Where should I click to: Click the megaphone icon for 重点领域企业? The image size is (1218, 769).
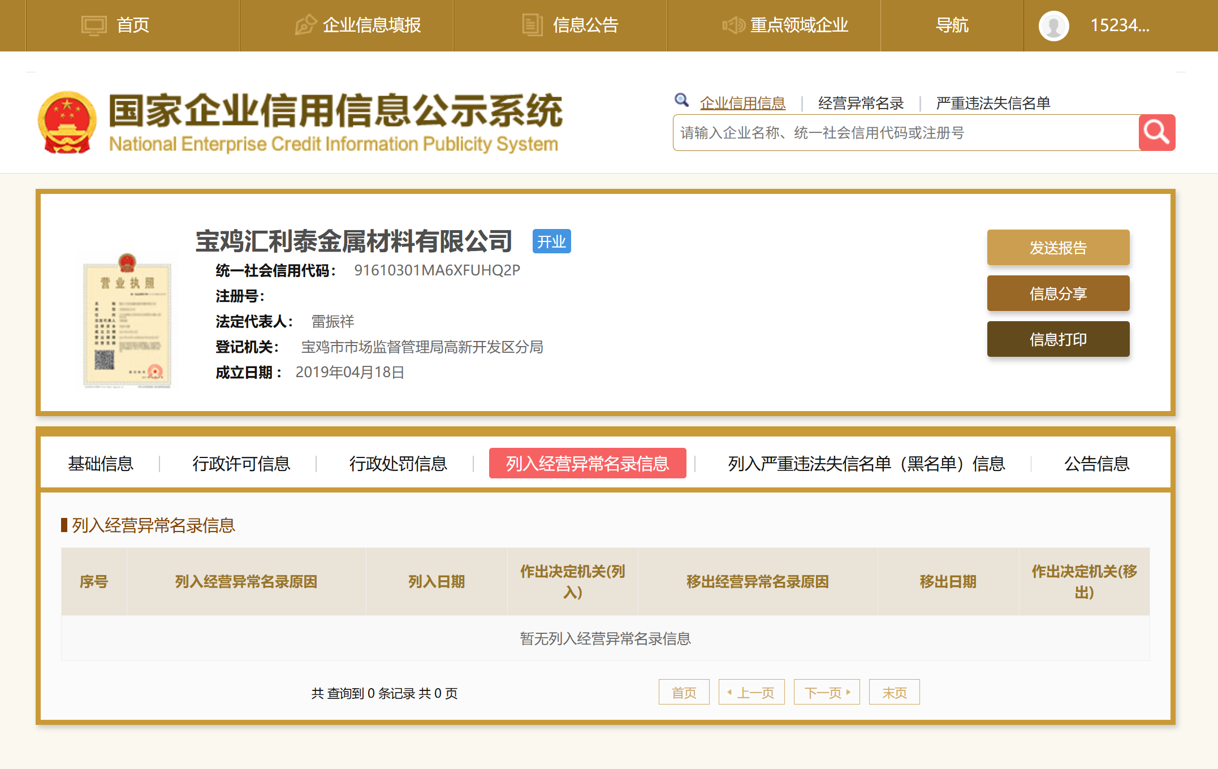point(733,25)
